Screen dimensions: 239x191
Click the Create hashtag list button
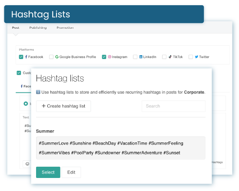pos(63,106)
